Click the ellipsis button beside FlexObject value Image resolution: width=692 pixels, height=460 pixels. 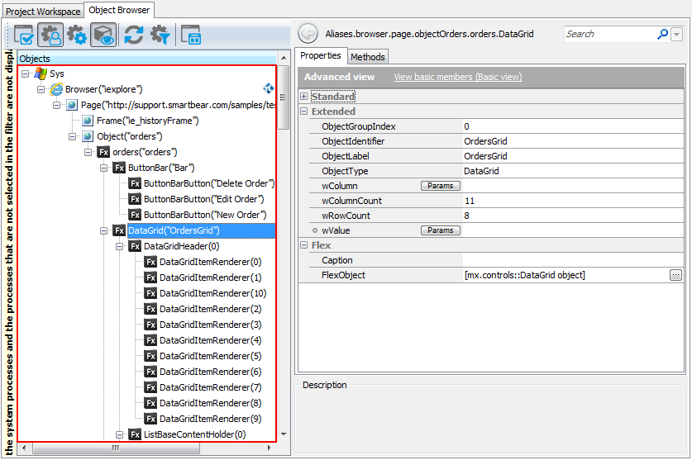click(675, 275)
